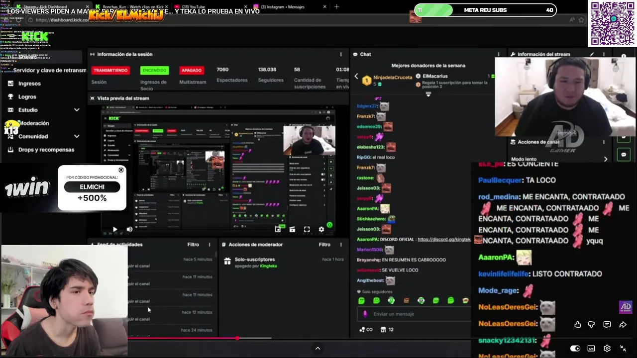Open YouTube player settings gear

(x=607, y=349)
